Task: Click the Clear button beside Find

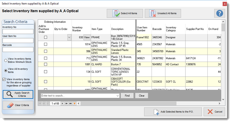Action: coord(142,96)
